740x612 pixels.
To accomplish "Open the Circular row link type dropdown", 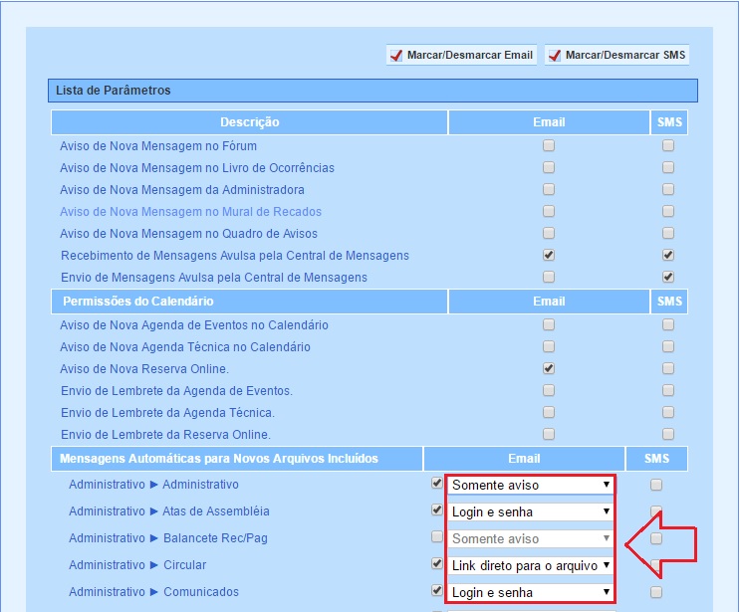I will [x=530, y=565].
